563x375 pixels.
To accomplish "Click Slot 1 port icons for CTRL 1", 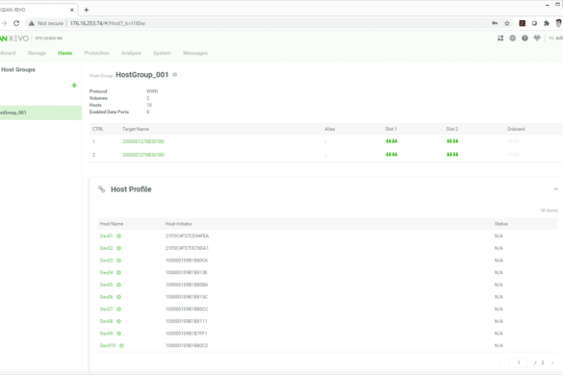I will point(392,141).
